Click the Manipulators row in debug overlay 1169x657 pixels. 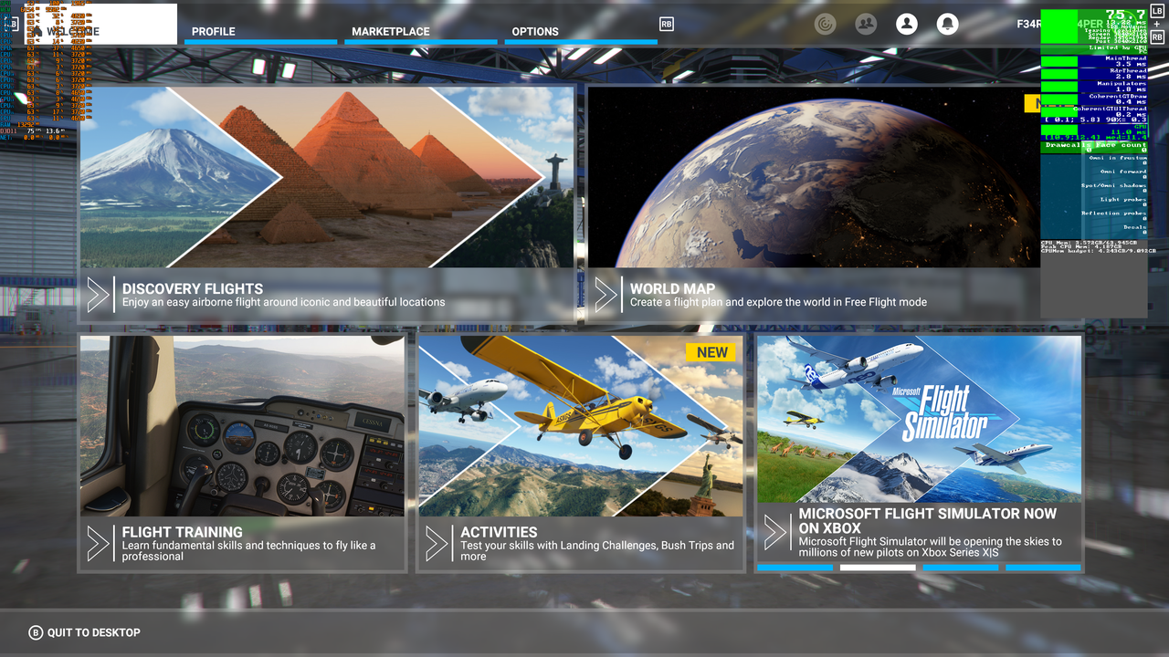point(1094,87)
